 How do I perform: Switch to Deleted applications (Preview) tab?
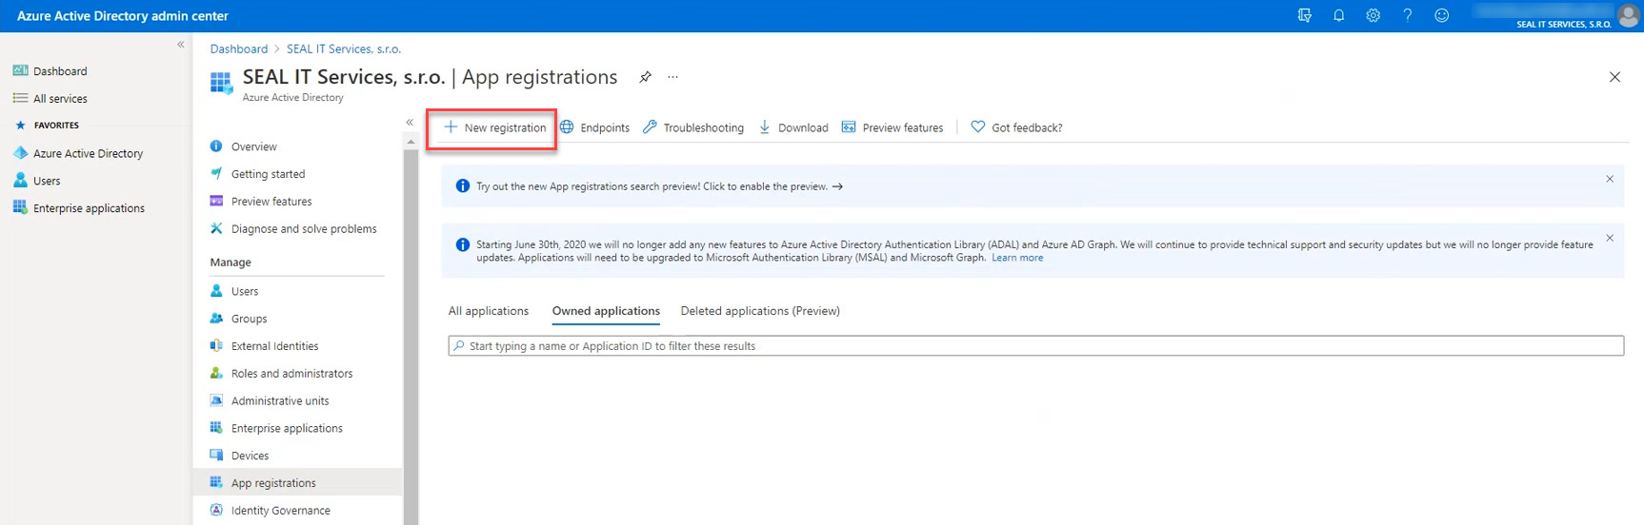[760, 311]
